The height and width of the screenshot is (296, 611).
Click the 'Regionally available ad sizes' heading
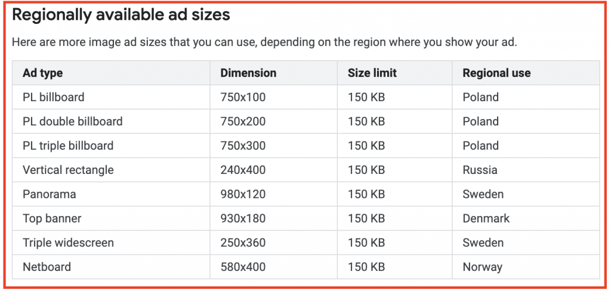point(121,15)
